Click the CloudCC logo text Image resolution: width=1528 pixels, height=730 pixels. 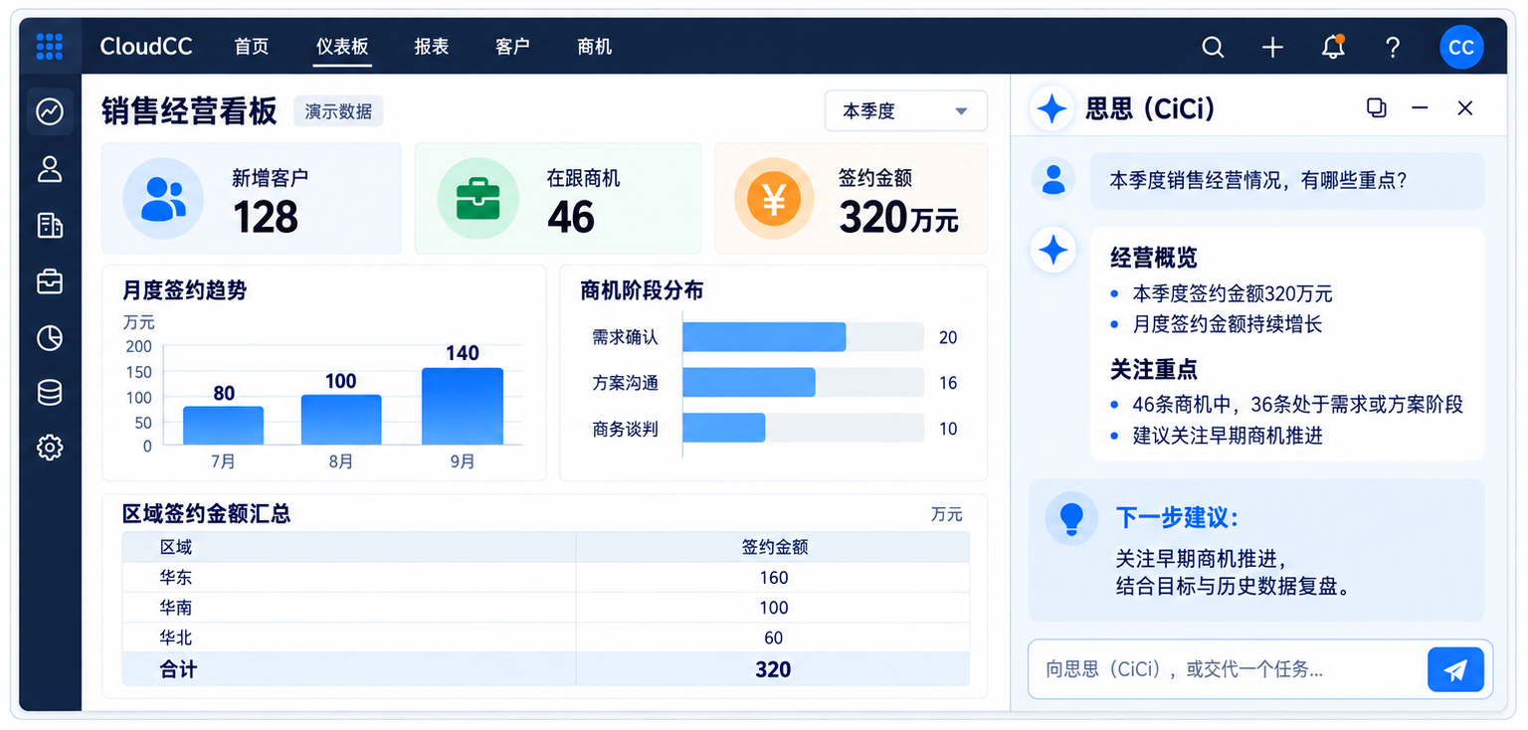(x=146, y=46)
